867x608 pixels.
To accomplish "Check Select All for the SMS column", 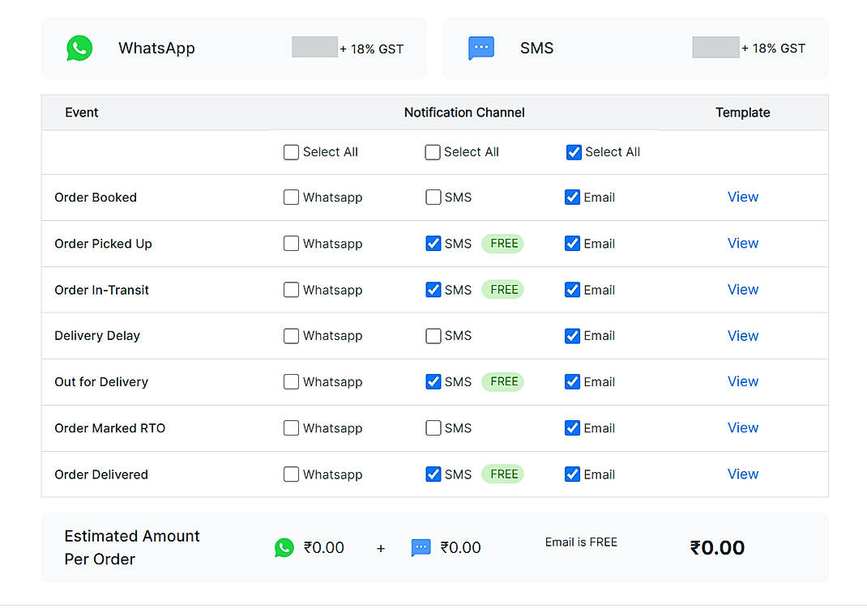I will (433, 152).
